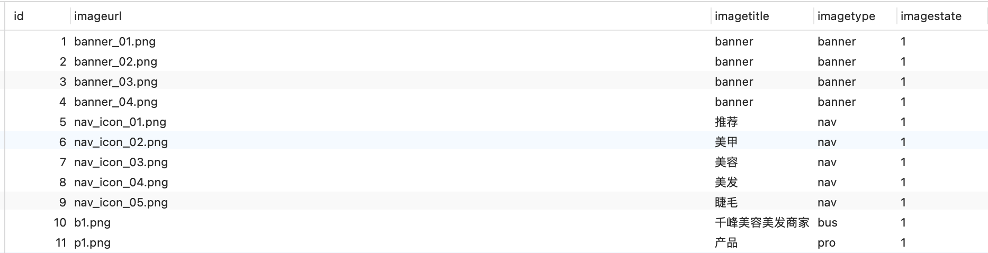
Task: Select the nav_icon_01.png cell
Action: point(391,122)
